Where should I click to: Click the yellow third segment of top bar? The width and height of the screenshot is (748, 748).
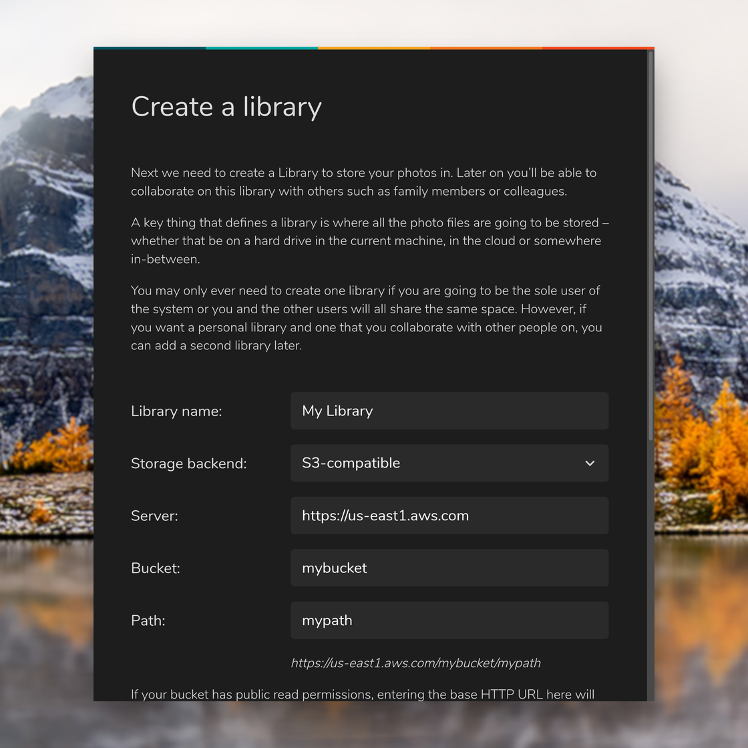[x=374, y=48]
